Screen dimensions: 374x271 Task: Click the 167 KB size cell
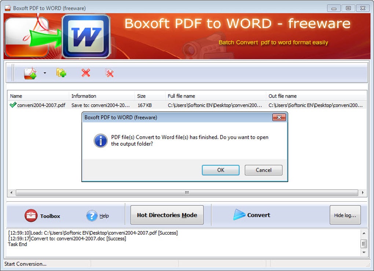[x=145, y=105]
